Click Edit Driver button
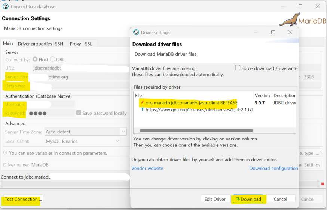The height and width of the screenshot is (210, 327). coord(216,199)
